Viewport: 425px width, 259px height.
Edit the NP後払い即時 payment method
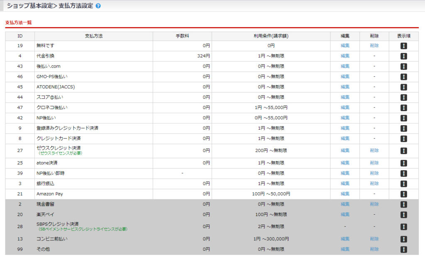345,173
